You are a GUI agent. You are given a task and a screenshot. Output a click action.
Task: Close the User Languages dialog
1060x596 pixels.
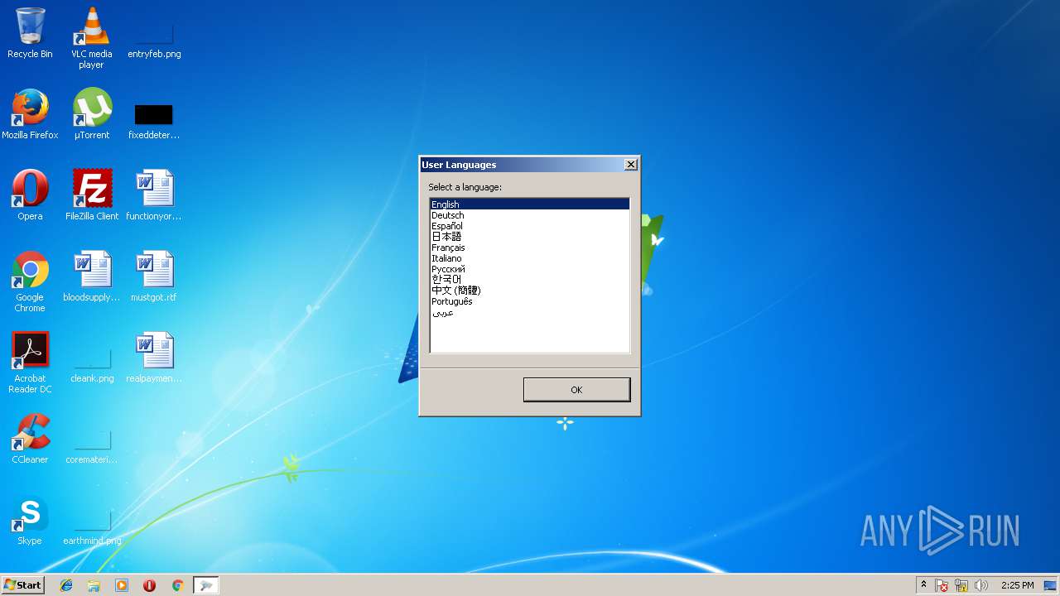point(630,165)
